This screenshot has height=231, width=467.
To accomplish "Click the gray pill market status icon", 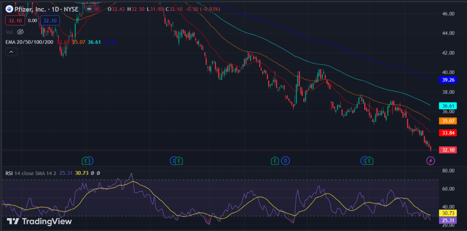I will click(x=89, y=9).
